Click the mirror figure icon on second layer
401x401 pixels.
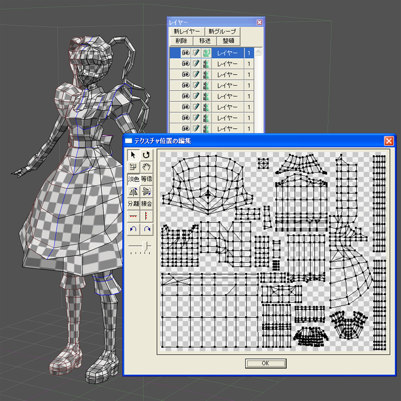coord(207,64)
